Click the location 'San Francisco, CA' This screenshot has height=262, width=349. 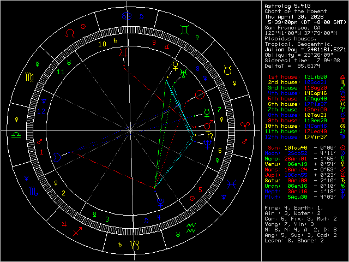[x=292, y=28]
